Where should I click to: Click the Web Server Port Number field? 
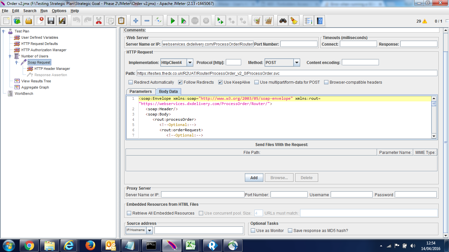(x=299, y=44)
